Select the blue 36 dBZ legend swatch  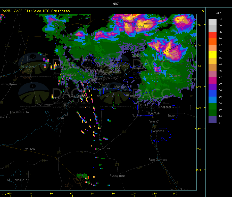tap(212, 93)
